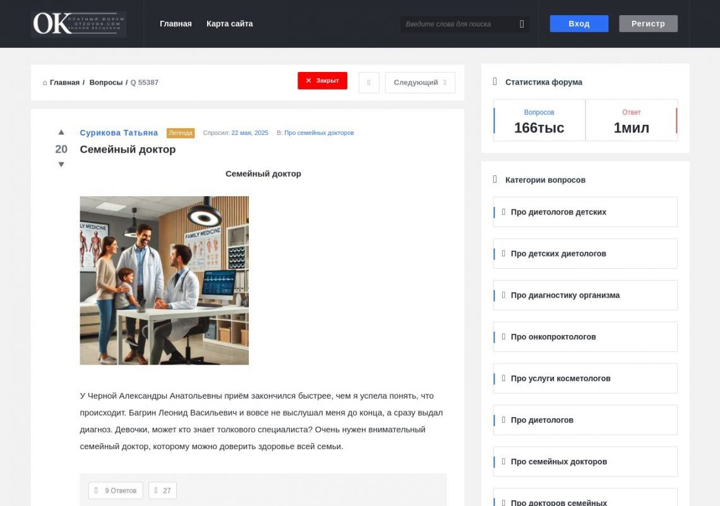Click the folder icon on 'Про онкопроктологов'
720x506 pixels.
[x=503, y=336]
